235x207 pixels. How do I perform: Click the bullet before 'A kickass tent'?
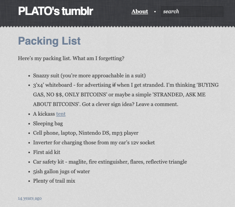point(29,114)
